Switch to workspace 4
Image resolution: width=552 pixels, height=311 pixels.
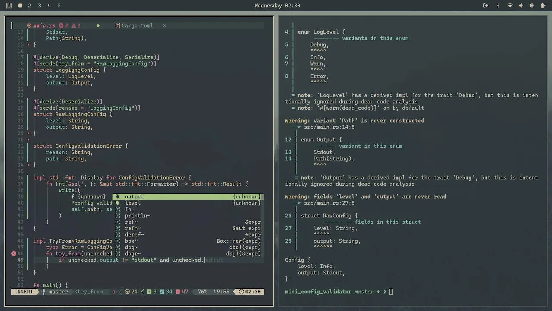[x=49, y=6]
